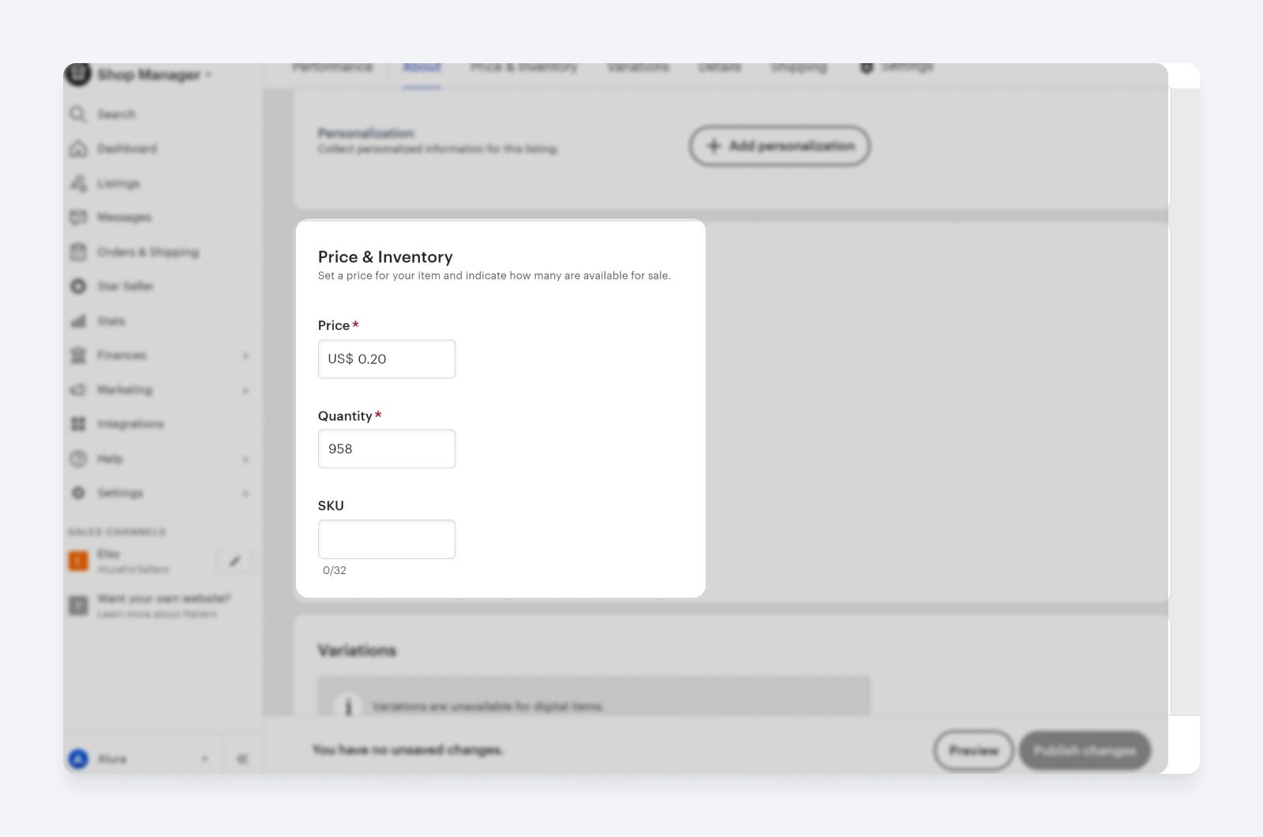Open the Shop Manager dropdown
Image resolution: width=1263 pixels, height=837 pixels.
click(156, 74)
